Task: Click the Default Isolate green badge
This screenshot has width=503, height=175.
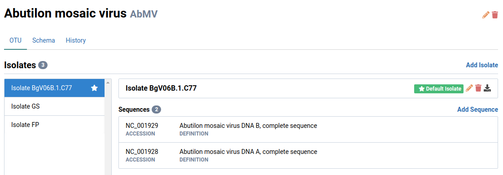Action: pyautogui.click(x=438, y=89)
